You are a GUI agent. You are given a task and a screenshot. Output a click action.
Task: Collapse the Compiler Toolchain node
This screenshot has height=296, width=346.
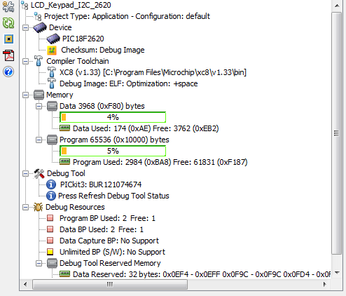[x=25, y=61]
